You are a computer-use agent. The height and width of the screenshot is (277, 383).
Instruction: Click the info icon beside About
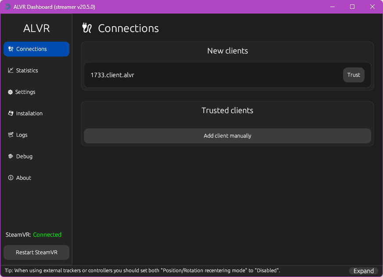[x=11, y=178]
